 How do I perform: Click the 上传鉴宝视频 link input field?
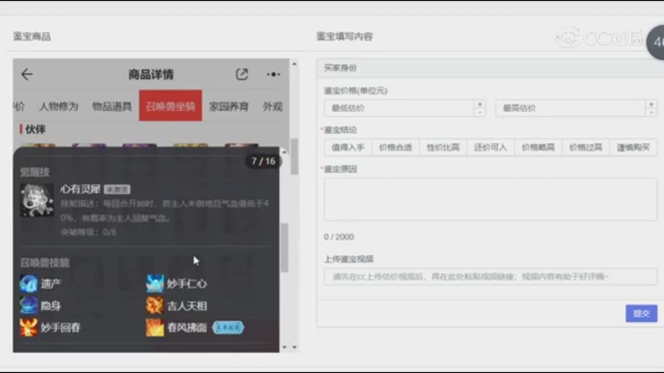click(491, 277)
